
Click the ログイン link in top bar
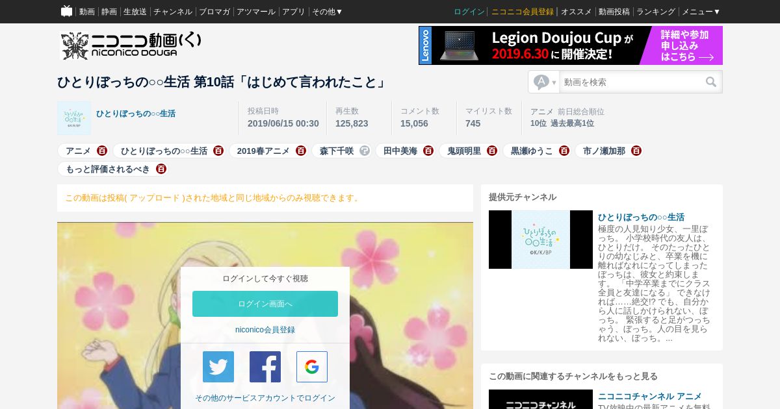point(469,12)
